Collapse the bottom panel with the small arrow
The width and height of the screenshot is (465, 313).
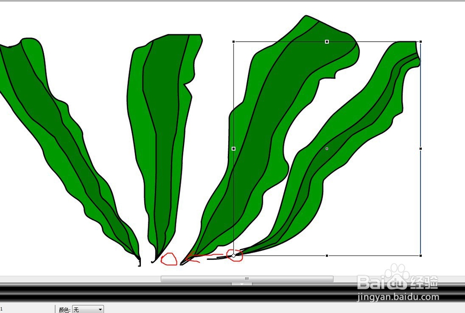[x=242, y=284]
